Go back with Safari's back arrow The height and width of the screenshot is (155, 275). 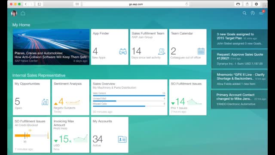(x=26, y=4)
